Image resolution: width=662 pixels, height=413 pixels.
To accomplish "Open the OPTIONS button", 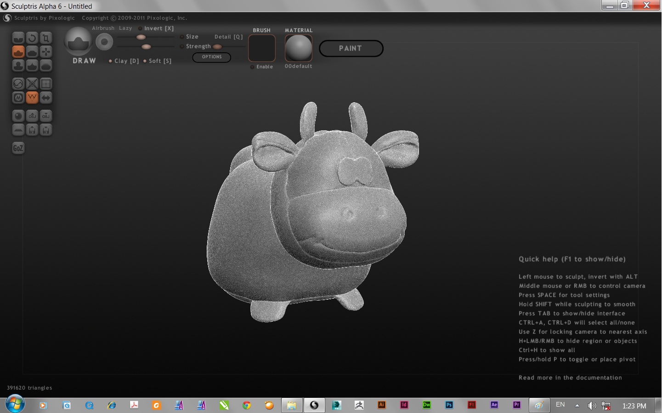I will click(211, 57).
